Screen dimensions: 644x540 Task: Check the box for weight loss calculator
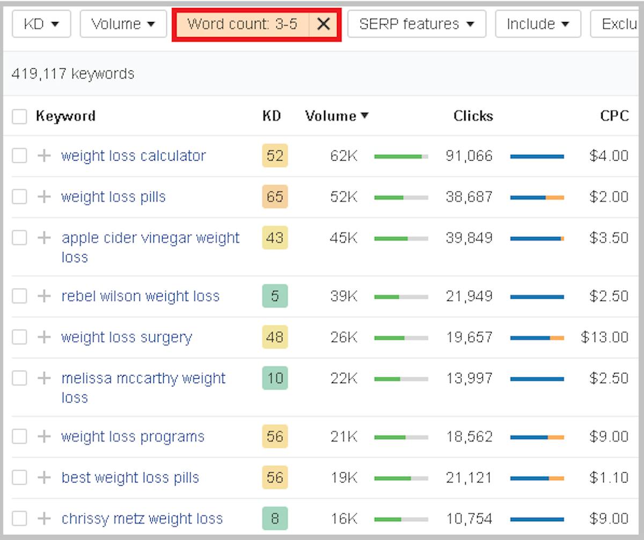click(19, 156)
